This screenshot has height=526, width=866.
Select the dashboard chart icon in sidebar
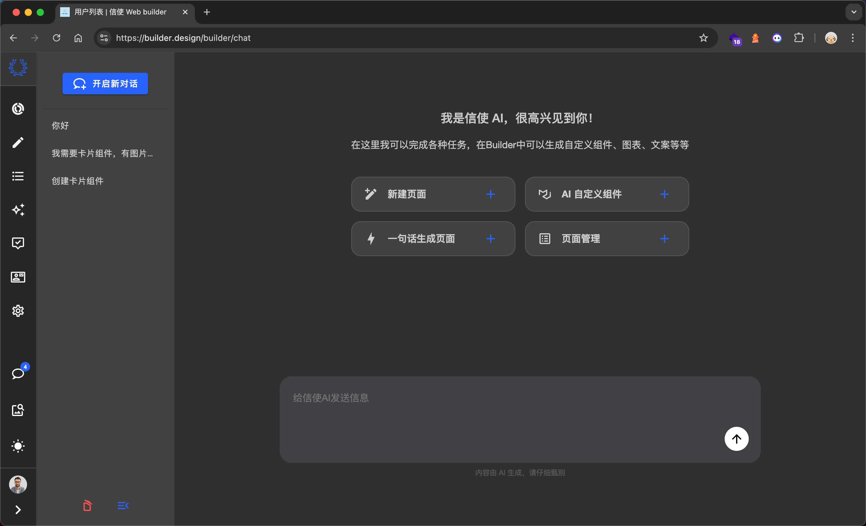[x=18, y=109]
